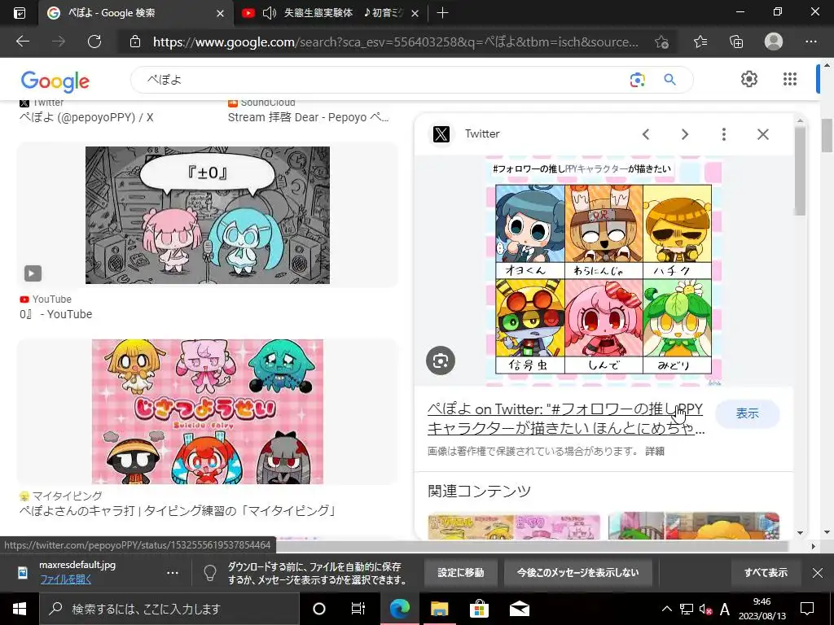The width and height of the screenshot is (834, 625).
Task: Search inside image with Lens button
Action: coord(441,361)
